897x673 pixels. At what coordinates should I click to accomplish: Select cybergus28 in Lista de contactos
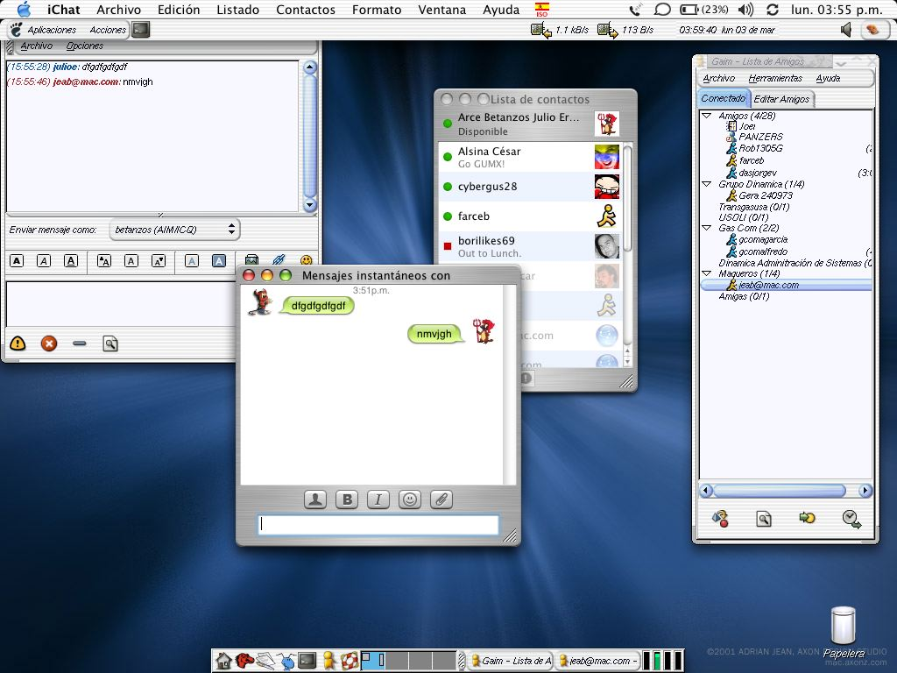point(530,187)
